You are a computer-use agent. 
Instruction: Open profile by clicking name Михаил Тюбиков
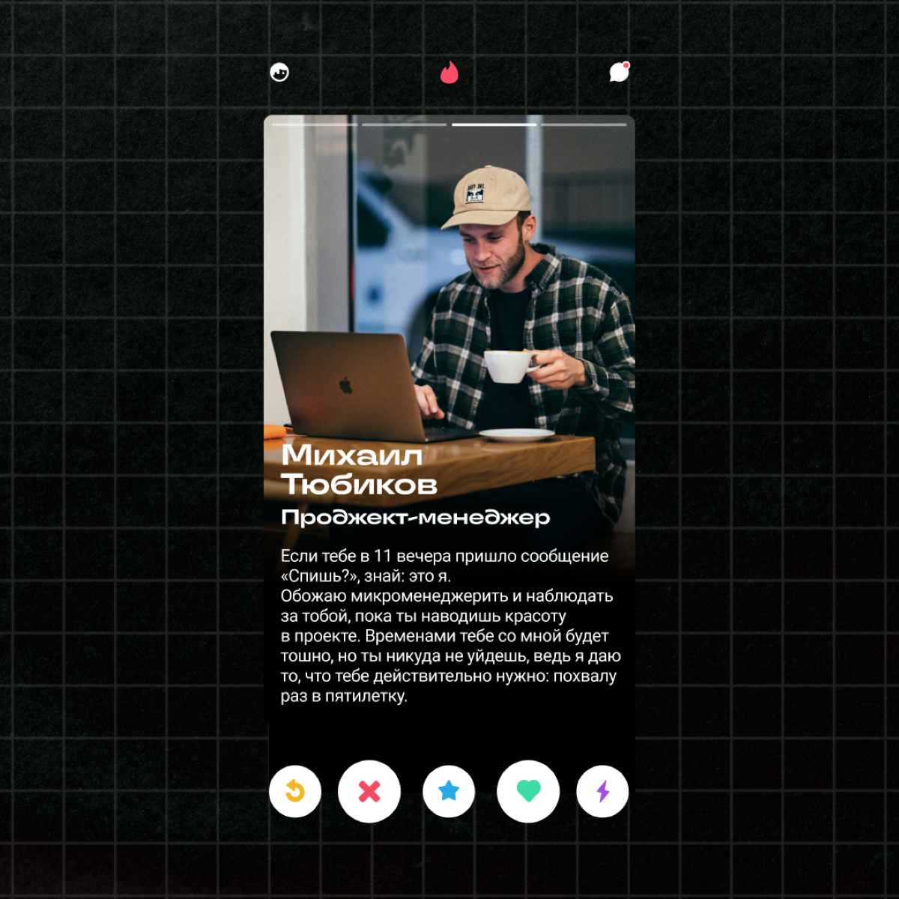358,470
